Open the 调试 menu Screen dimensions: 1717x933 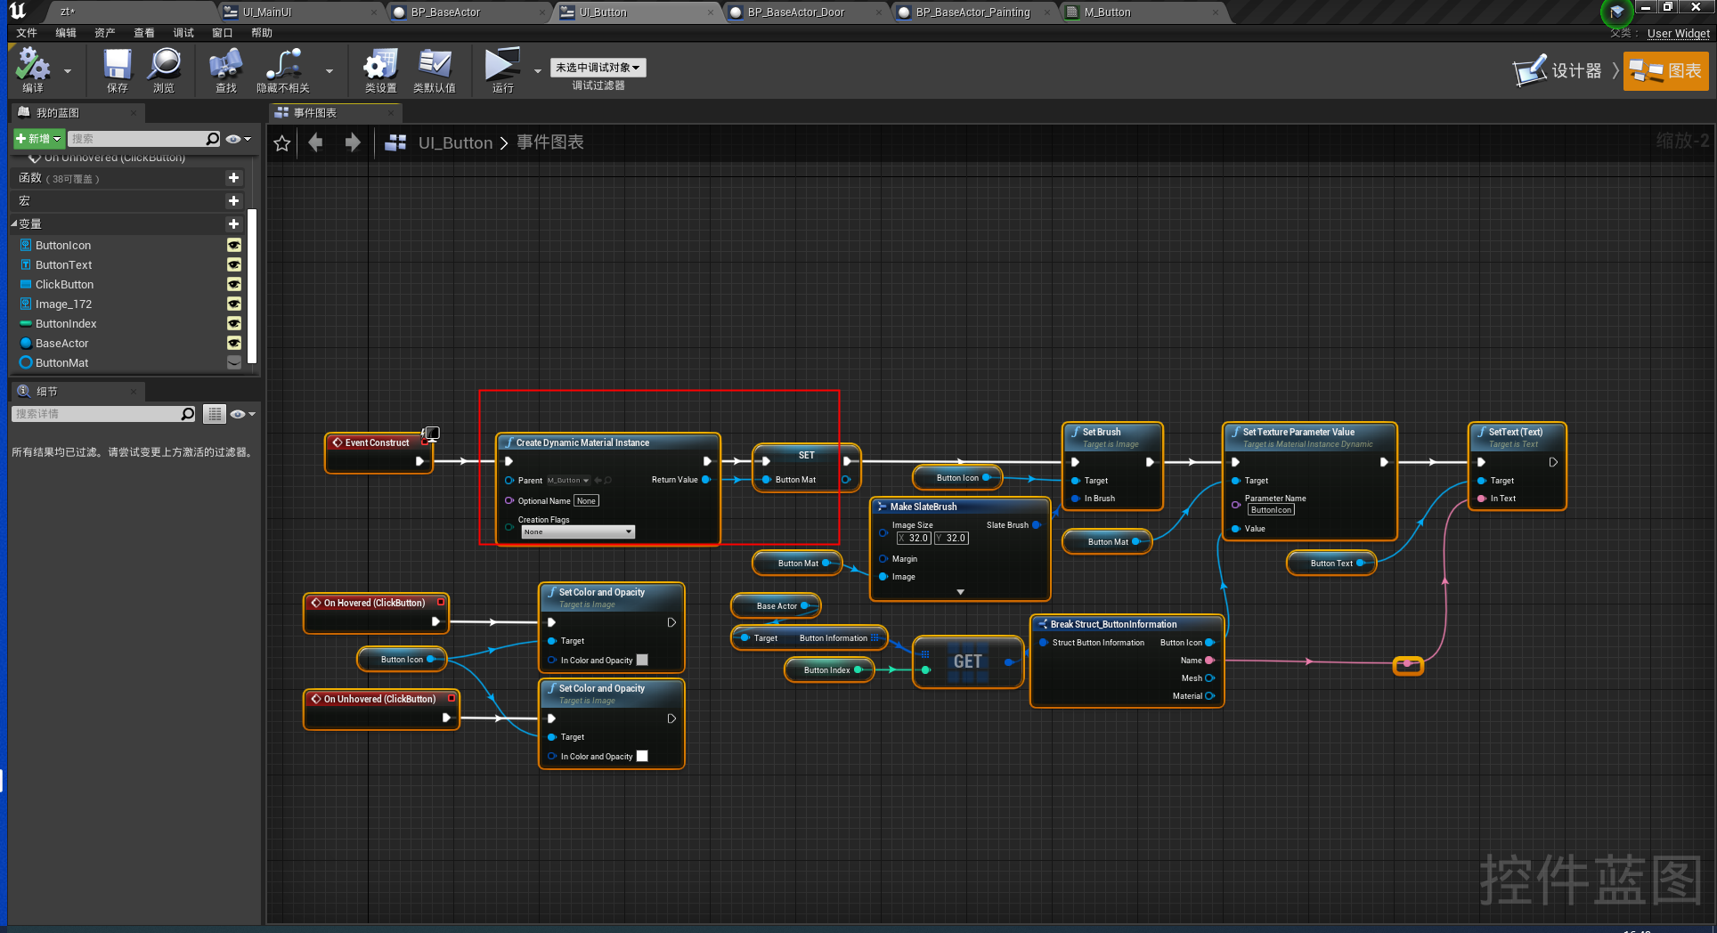click(x=183, y=33)
